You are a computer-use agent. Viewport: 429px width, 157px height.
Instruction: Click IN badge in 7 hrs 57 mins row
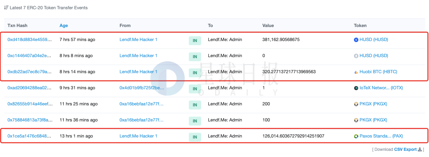tap(195, 41)
